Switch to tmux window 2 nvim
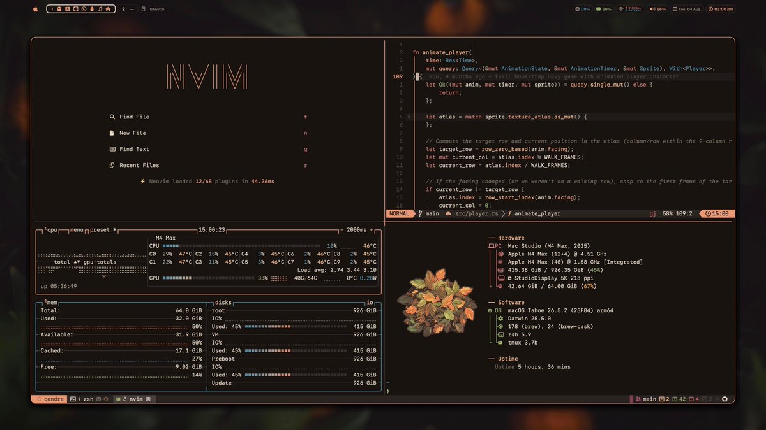 point(133,399)
